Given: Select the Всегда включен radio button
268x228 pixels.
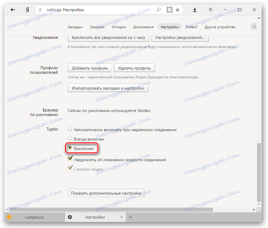Looking at the screenshot, I should [x=70, y=139].
